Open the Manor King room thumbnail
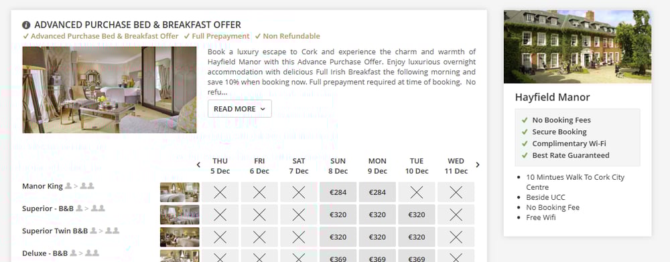 [x=180, y=192]
